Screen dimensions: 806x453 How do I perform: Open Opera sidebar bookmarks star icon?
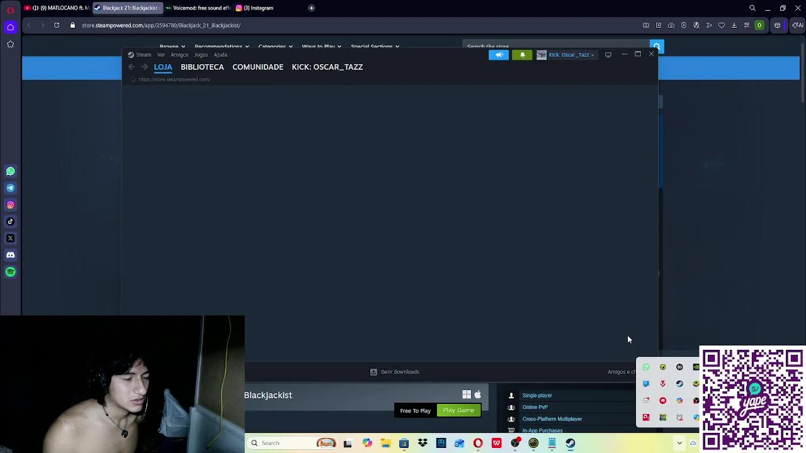(10, 43)
